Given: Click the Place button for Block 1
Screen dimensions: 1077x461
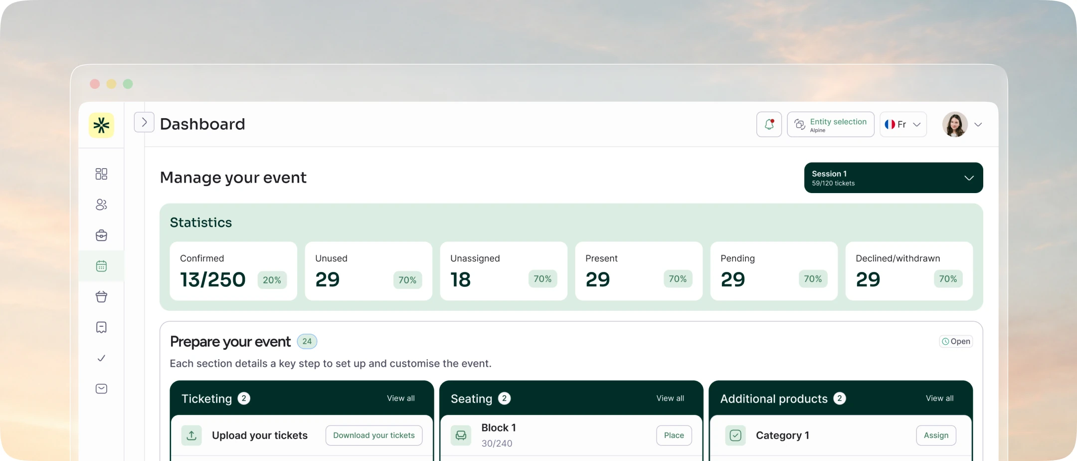Looking at the screenshot, I should point(674,435).
